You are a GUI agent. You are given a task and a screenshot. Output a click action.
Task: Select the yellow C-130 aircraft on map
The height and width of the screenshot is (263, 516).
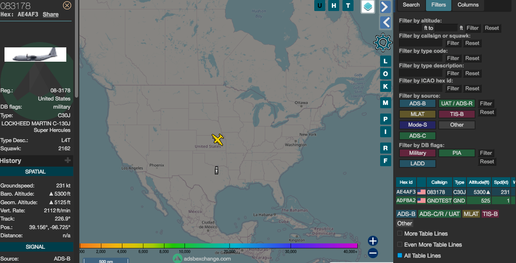pyautogui.click(x=218, y=140)
